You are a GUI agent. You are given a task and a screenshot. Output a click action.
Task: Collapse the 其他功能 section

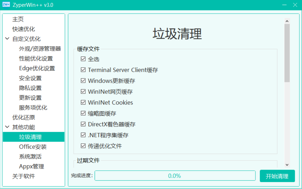[7, 127]
